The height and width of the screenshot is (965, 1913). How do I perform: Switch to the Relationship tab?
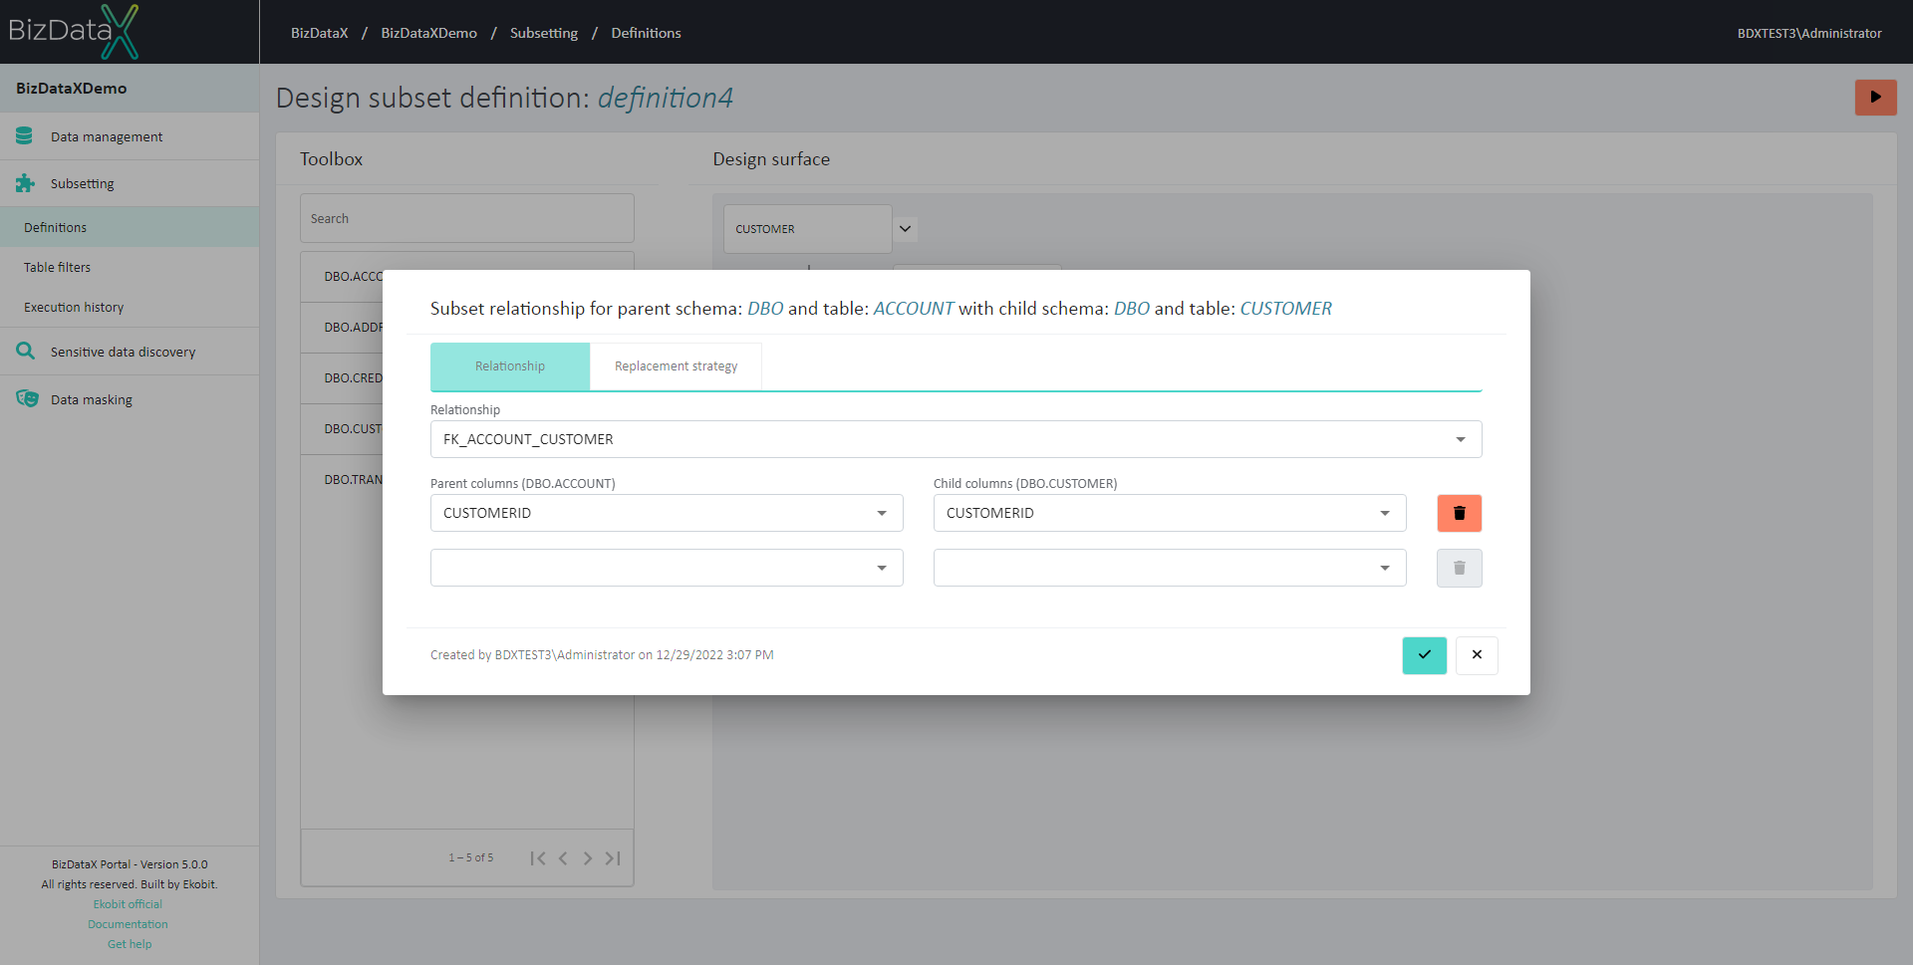click(510, 366)
